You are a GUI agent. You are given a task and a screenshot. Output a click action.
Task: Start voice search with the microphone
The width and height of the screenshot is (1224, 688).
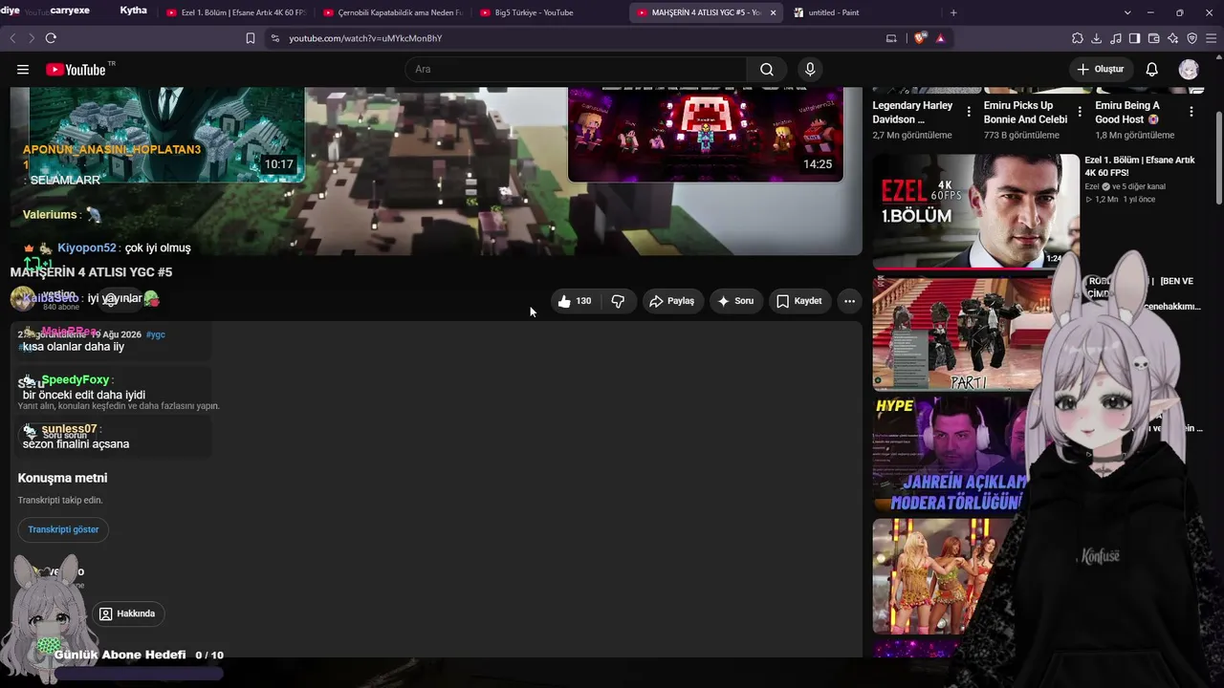click(810, 69)
